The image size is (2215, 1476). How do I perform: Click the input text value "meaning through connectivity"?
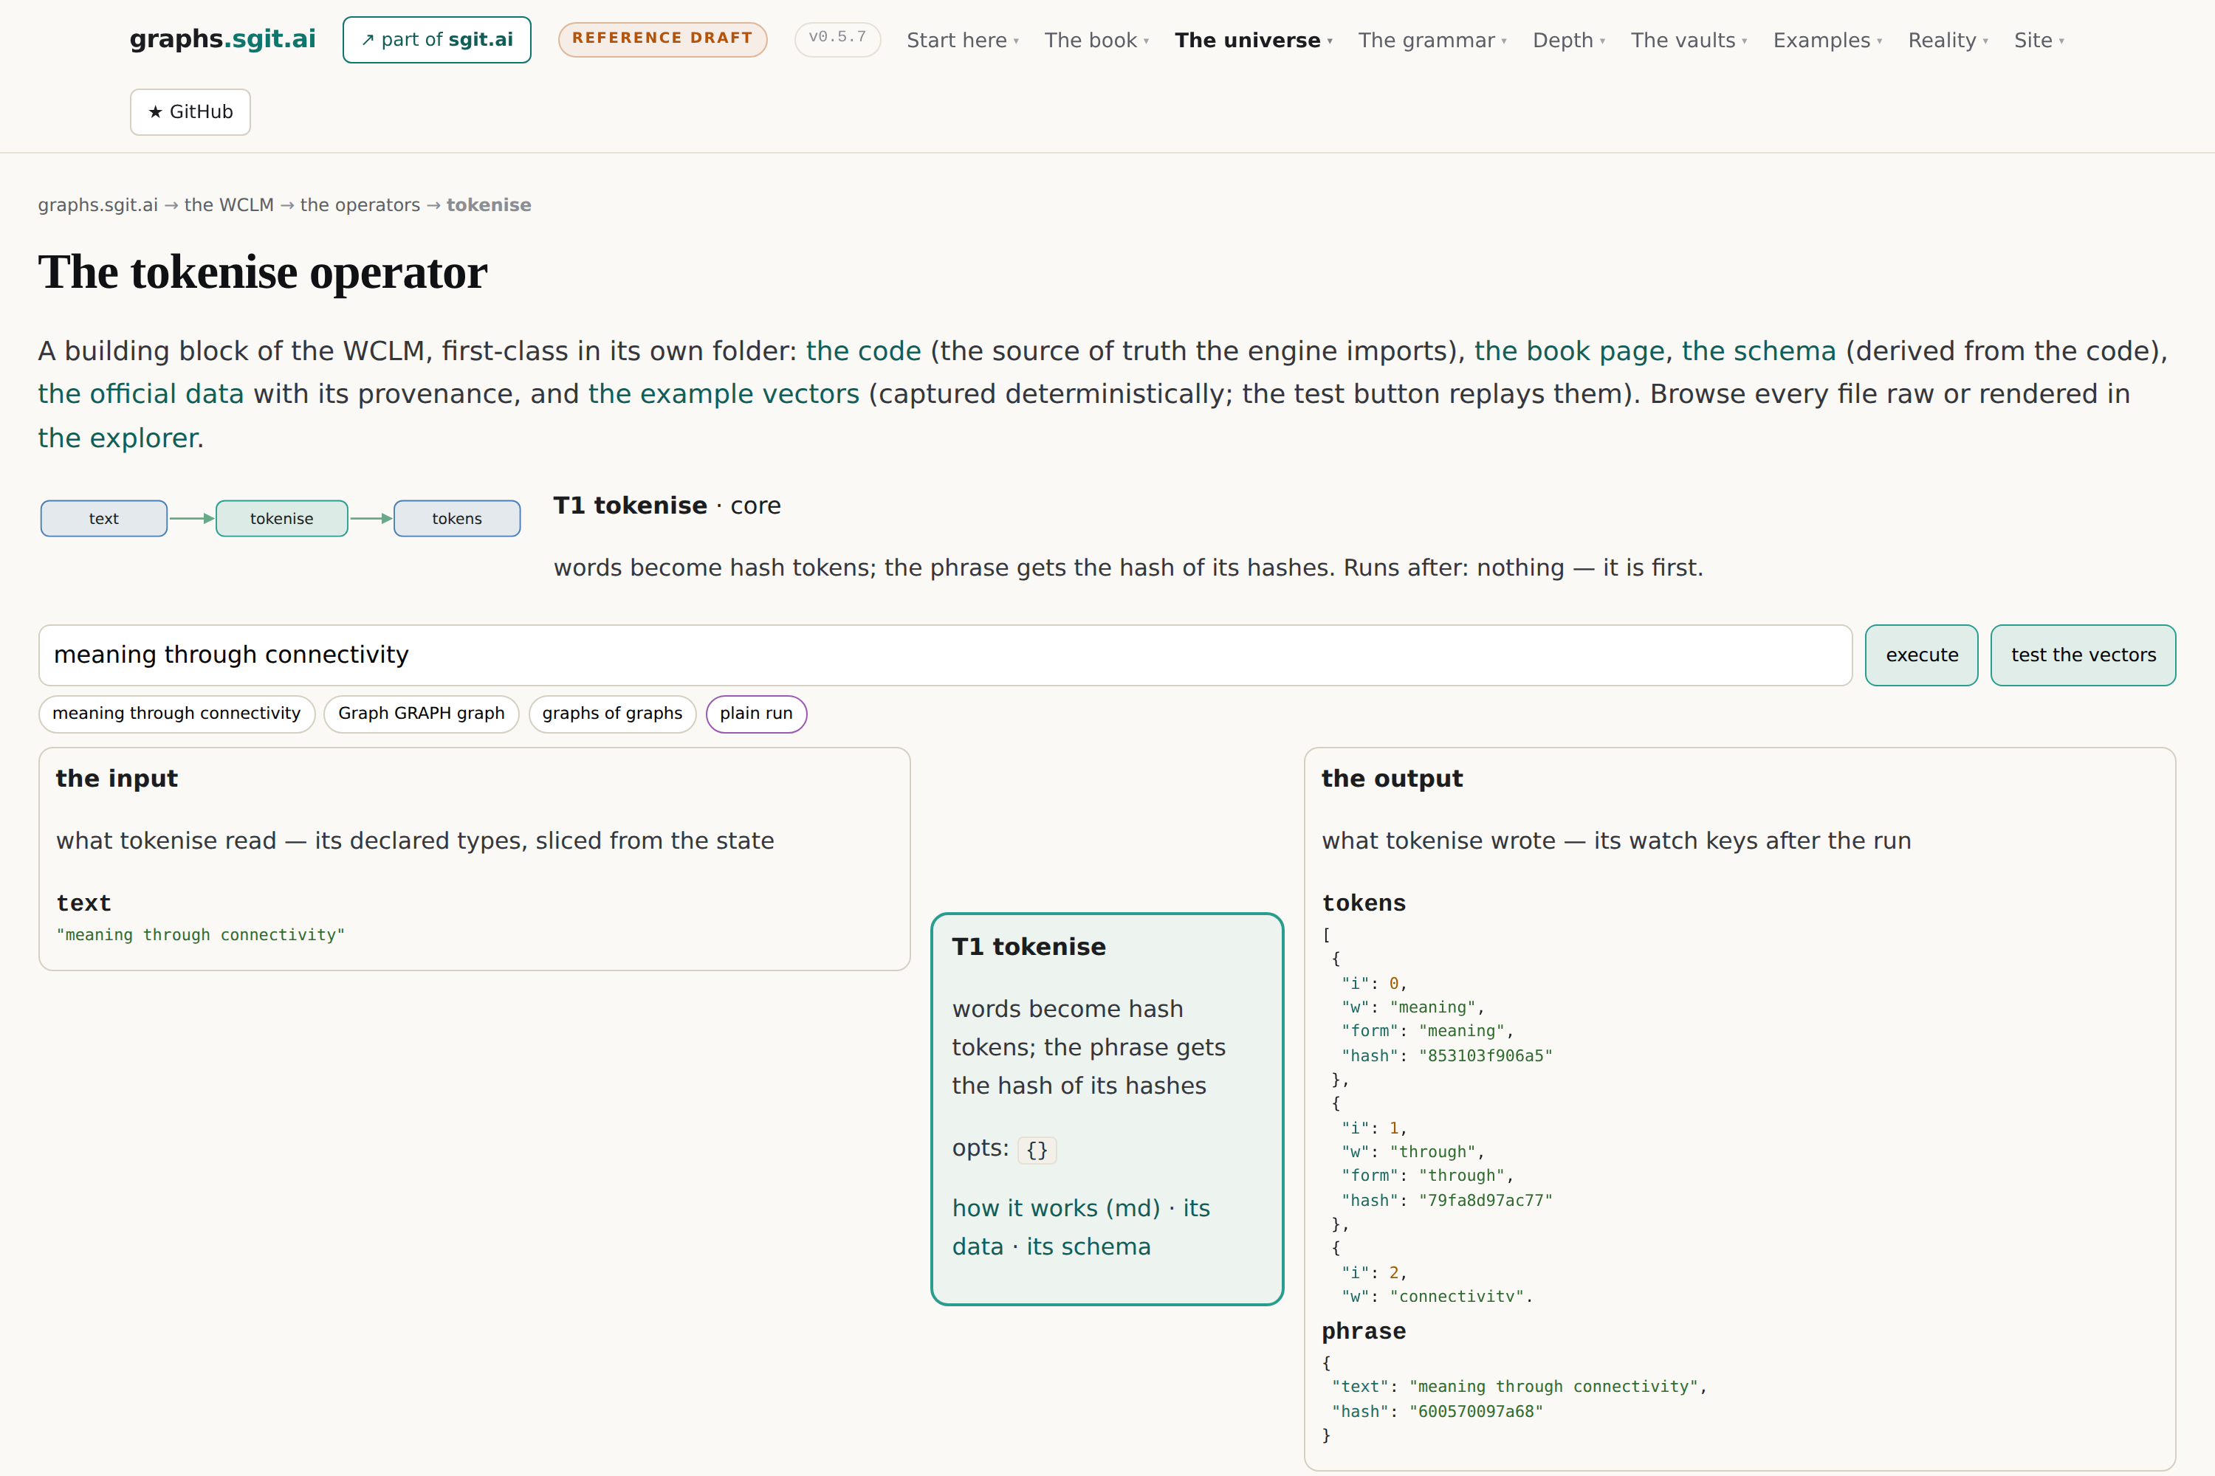coord(201,935)
